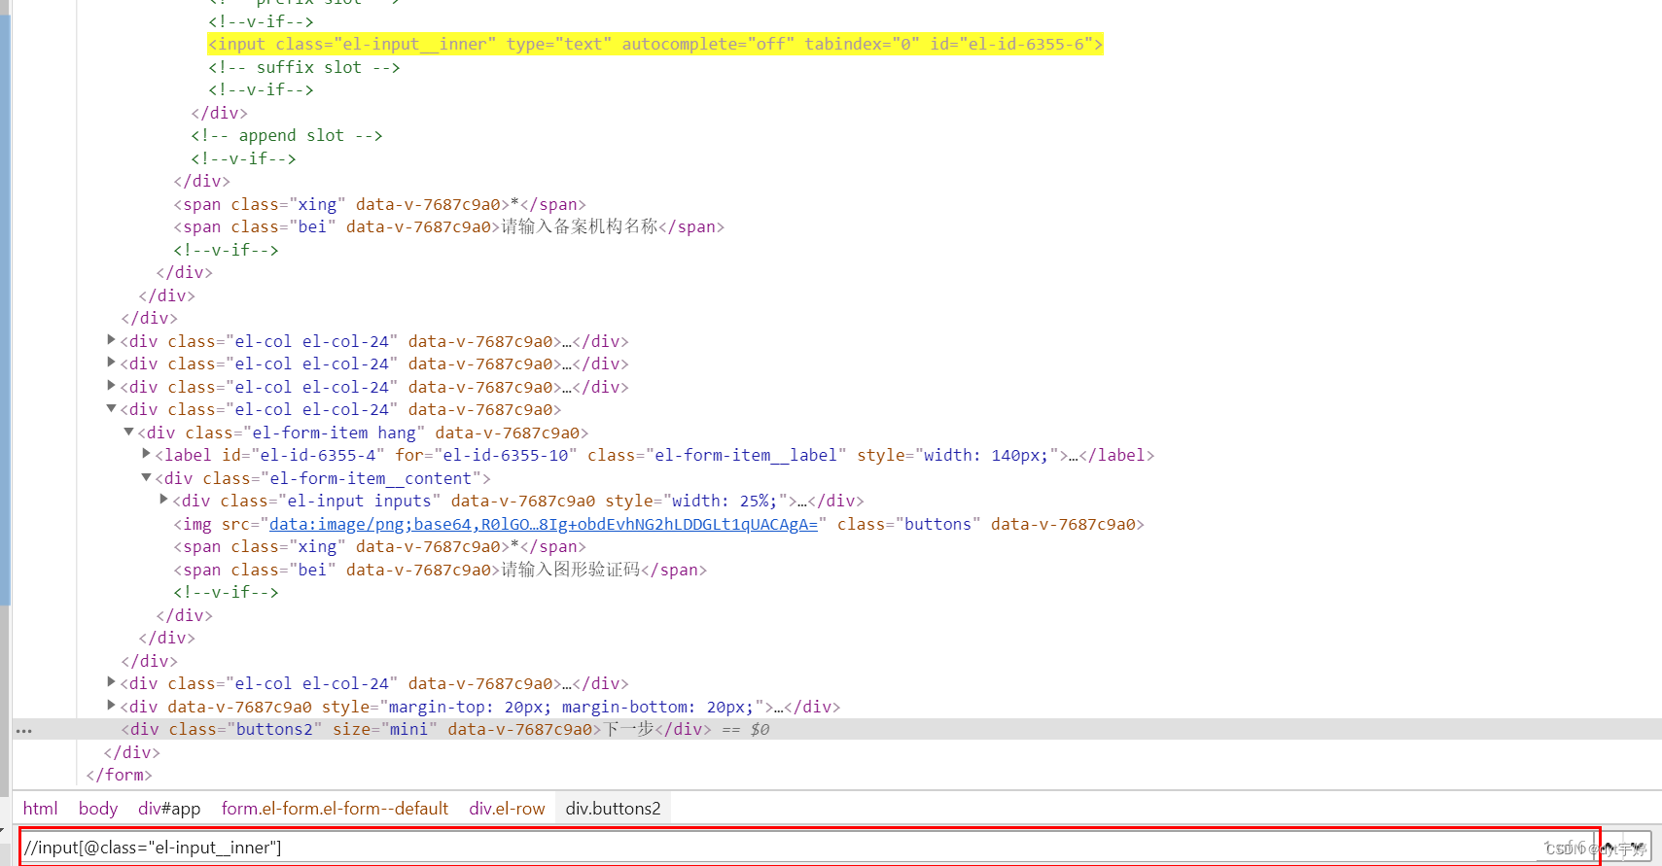1662x866 pixels.
Task: Jump to the previous search match arrow
Action: [1609, 847]
